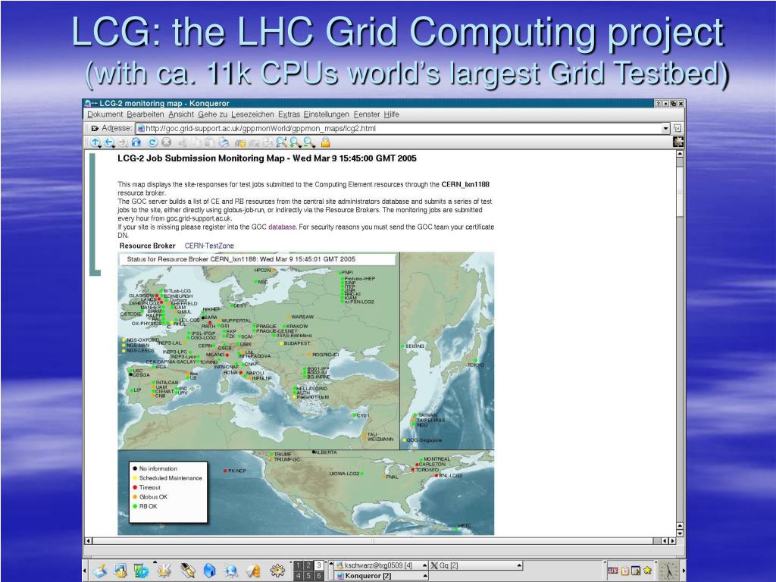776x582 pixels.
Task: Go forward with the Forward arrow
Action: pyautogui.click(x=124, y=142)
